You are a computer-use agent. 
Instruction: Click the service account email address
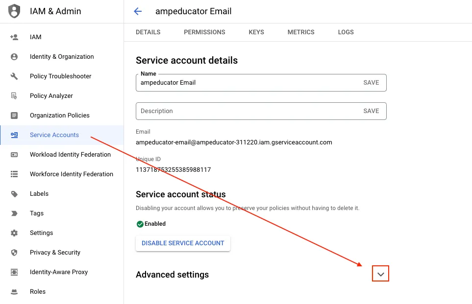pos(234,142)
